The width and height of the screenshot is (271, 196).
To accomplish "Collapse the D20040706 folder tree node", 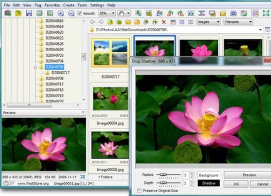I will click(35, 67).
